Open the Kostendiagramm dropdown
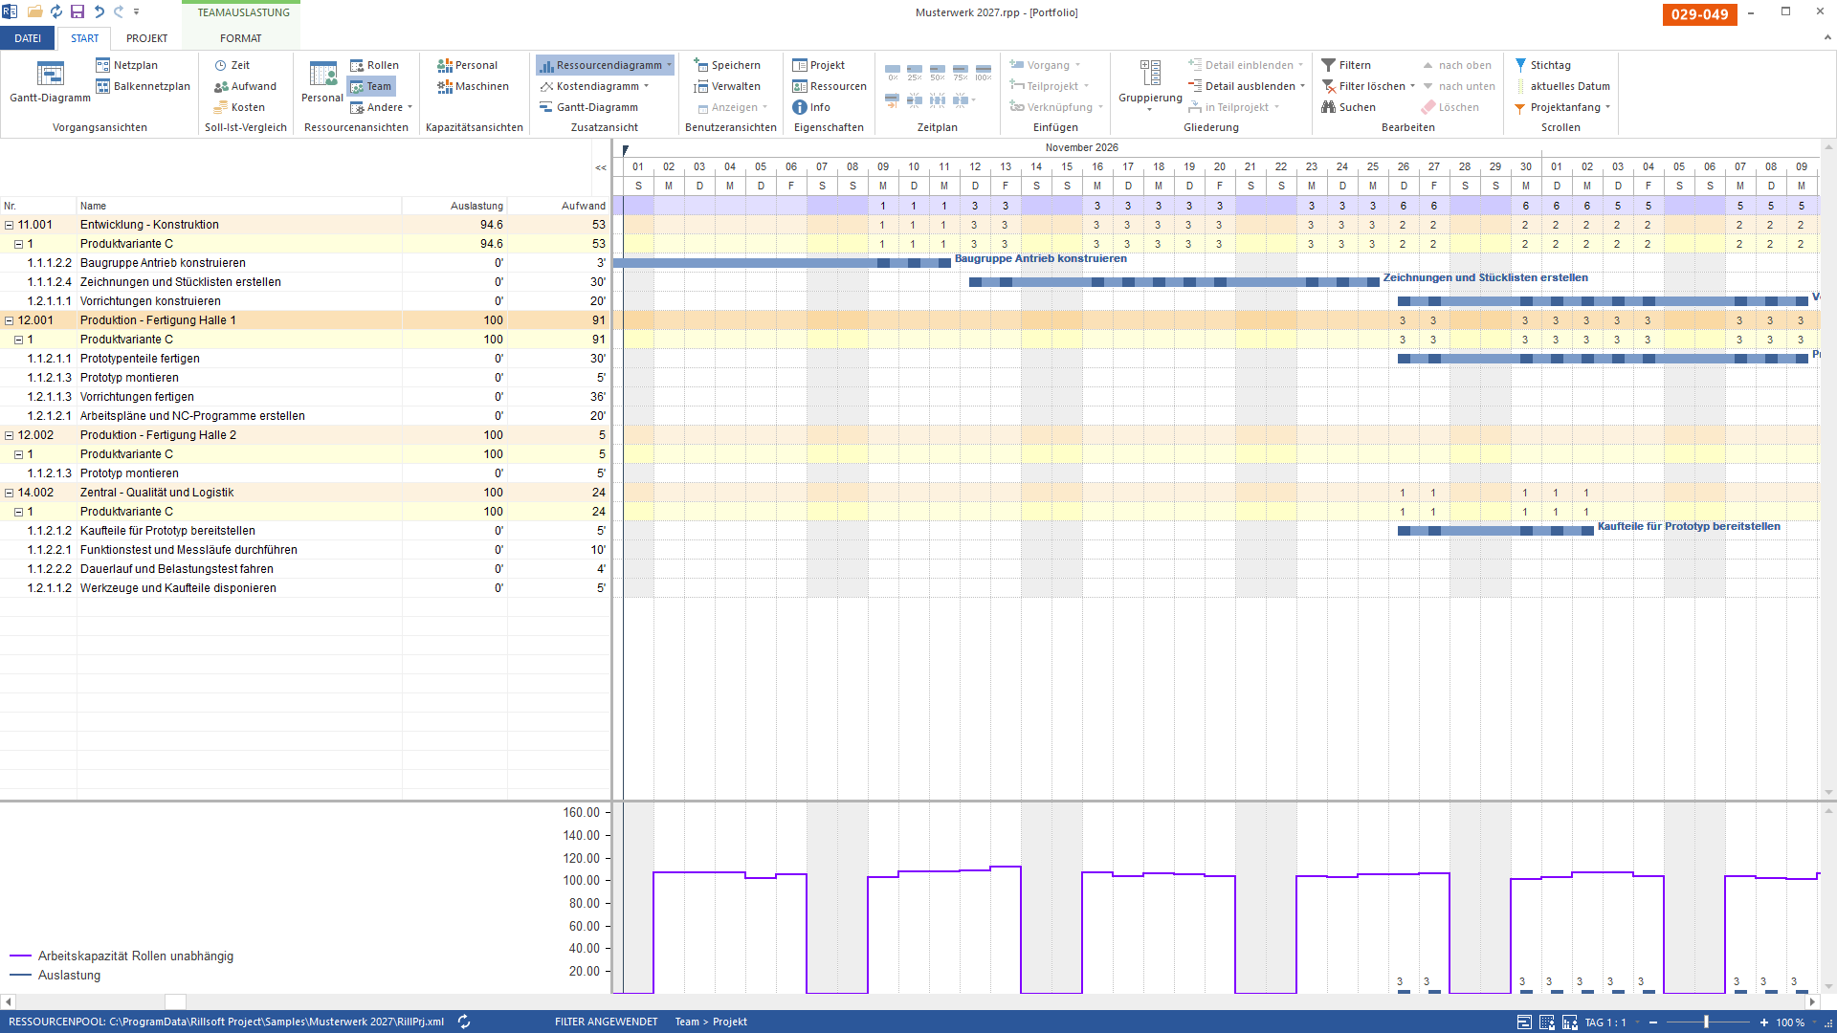This screenshot has height=1033, width=1837. click(x=647, y=86)
